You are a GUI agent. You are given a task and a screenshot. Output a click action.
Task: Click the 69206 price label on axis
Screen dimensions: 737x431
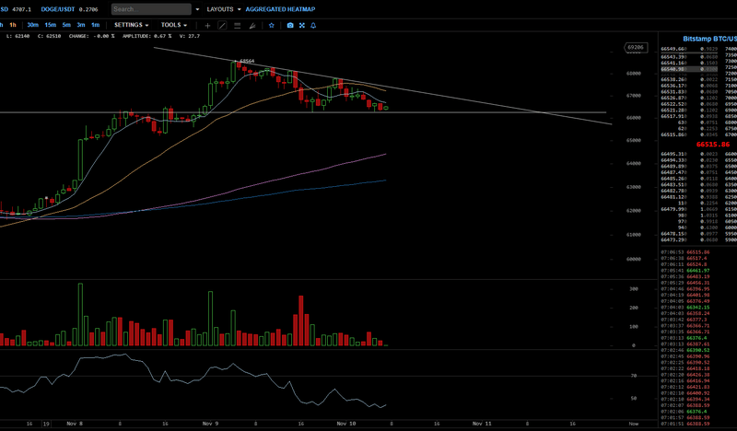click(636, 48)
